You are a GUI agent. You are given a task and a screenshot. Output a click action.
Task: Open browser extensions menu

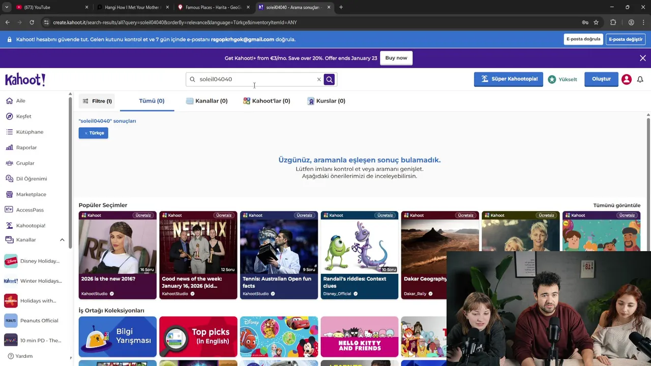pyautogui.click(x=613, y=22)
